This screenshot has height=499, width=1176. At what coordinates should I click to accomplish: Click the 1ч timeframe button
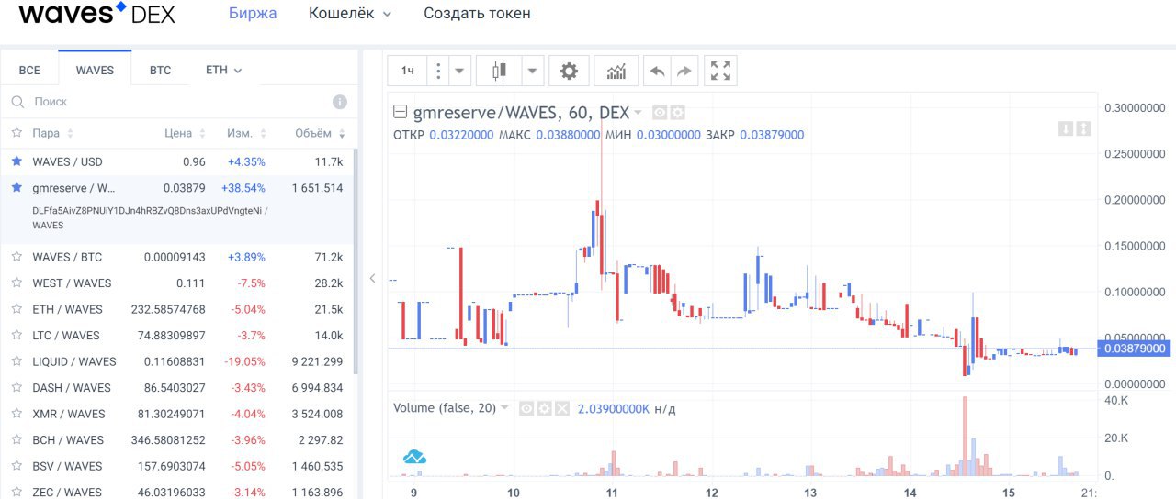pyautogui.click(x=408, y=71)
